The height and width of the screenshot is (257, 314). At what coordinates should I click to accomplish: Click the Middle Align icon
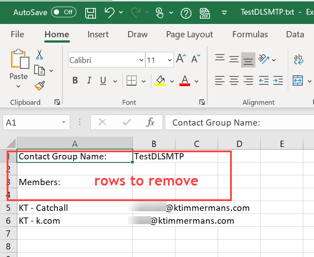234,59
